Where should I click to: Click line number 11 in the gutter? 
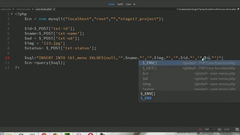7,63
